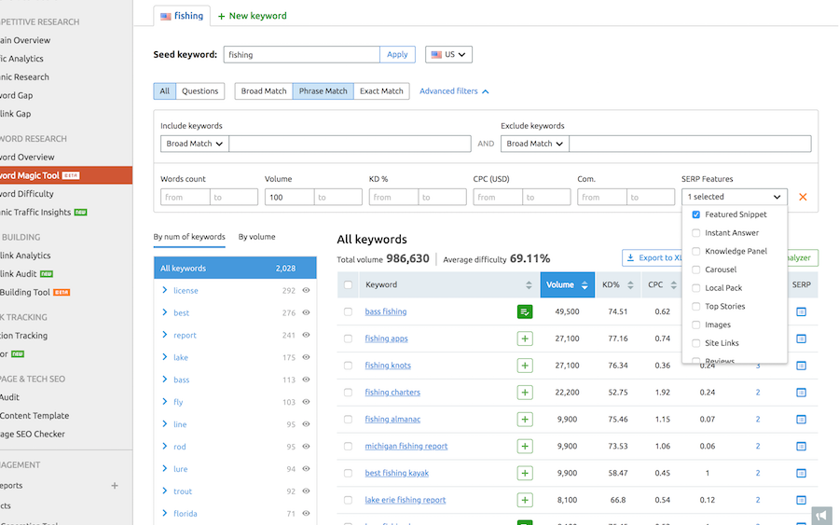Click the seed keyword input field
This screenshot has height=525, width=839.
(x=302, y=55)
